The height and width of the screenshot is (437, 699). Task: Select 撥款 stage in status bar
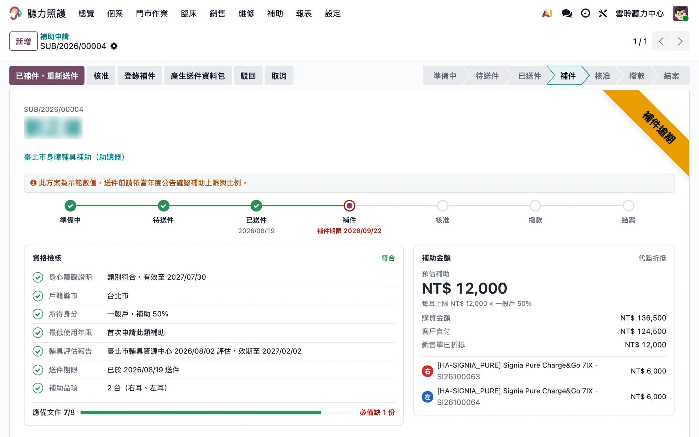pos(637,76)
